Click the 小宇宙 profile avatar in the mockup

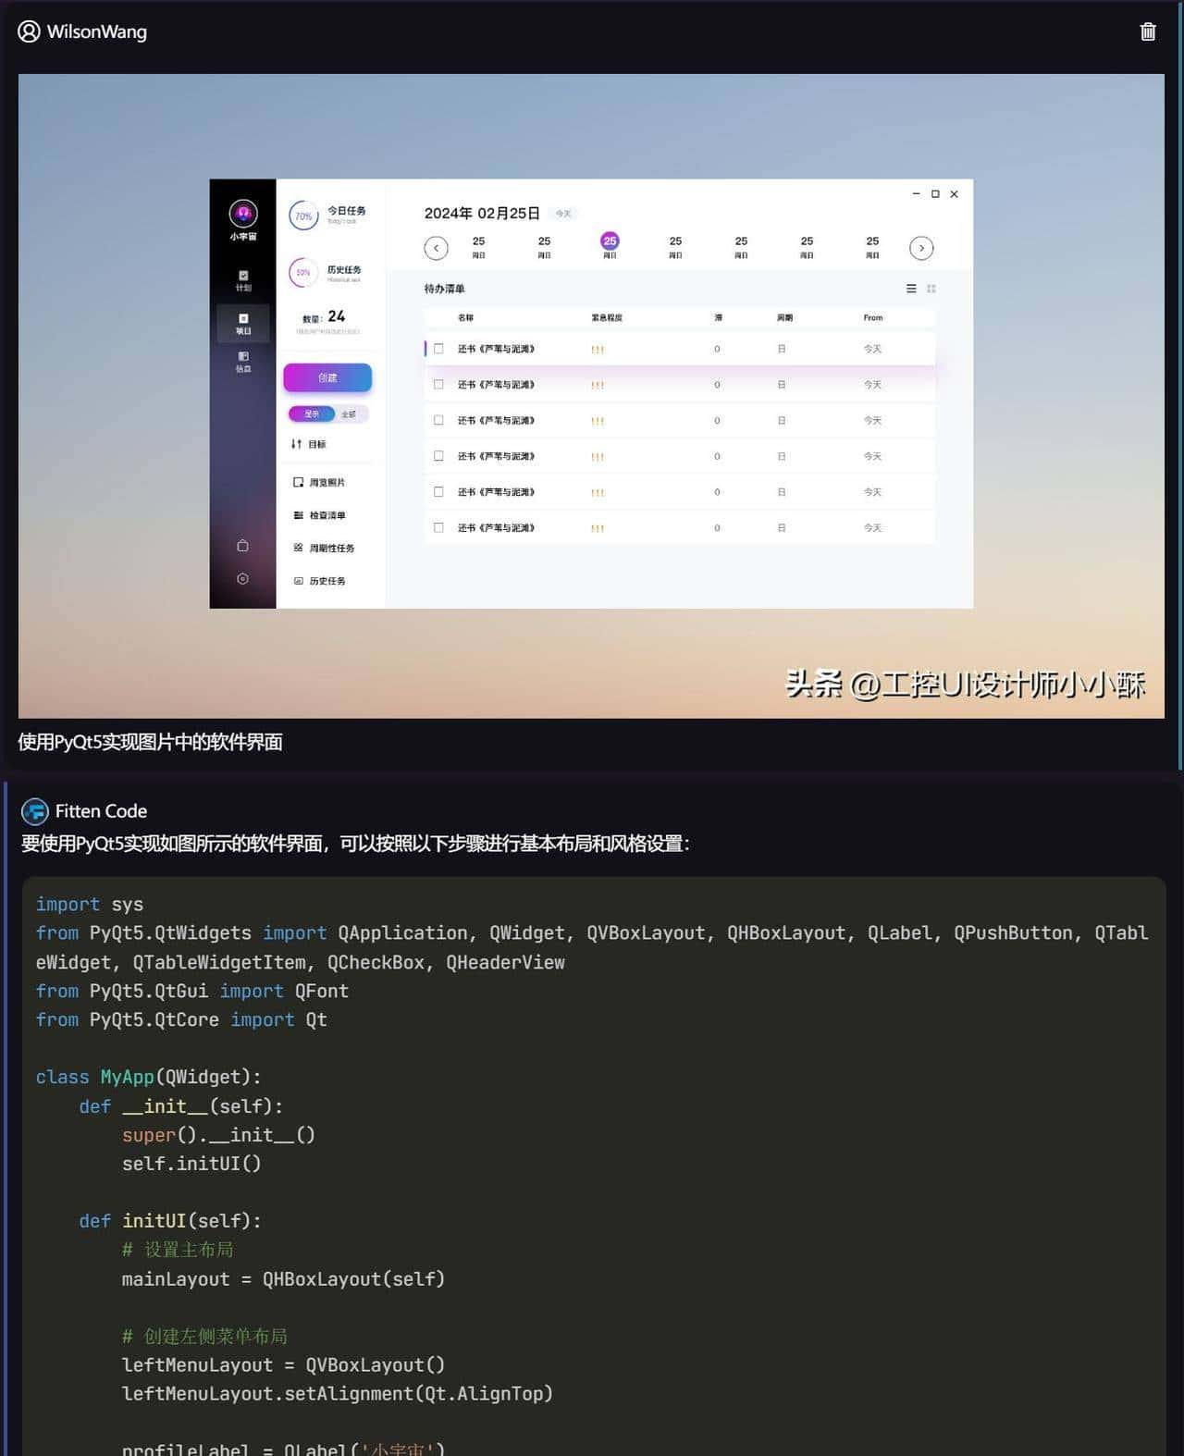coord(243,214)
